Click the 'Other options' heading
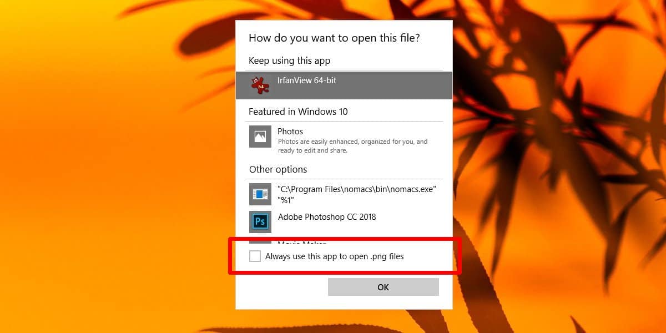 click(278, 169)
